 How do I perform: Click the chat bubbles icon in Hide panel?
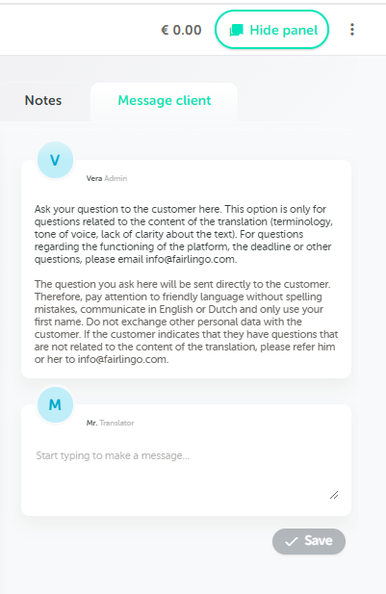(x=236, y=30)
